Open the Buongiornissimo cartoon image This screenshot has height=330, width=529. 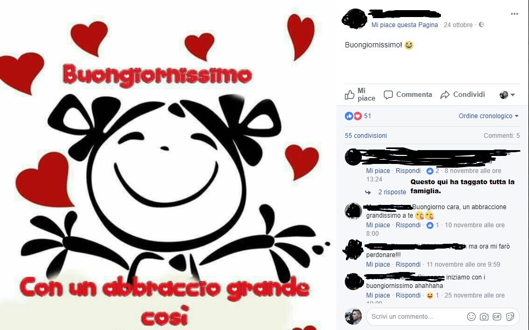click(165, 165)
